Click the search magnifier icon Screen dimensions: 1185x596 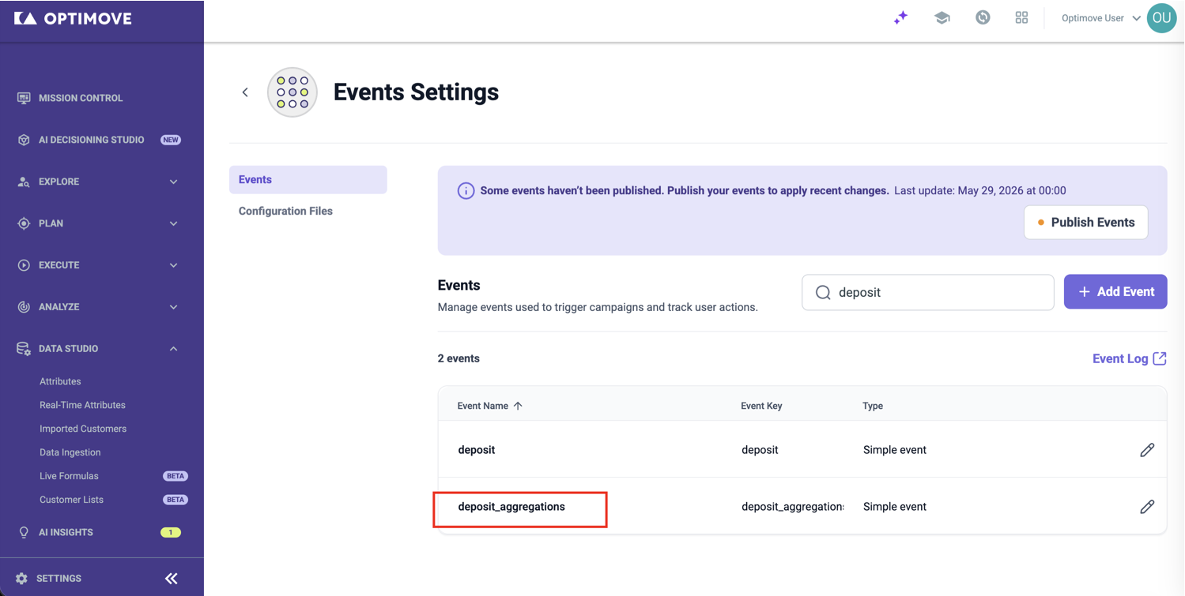tap(823, 293)
